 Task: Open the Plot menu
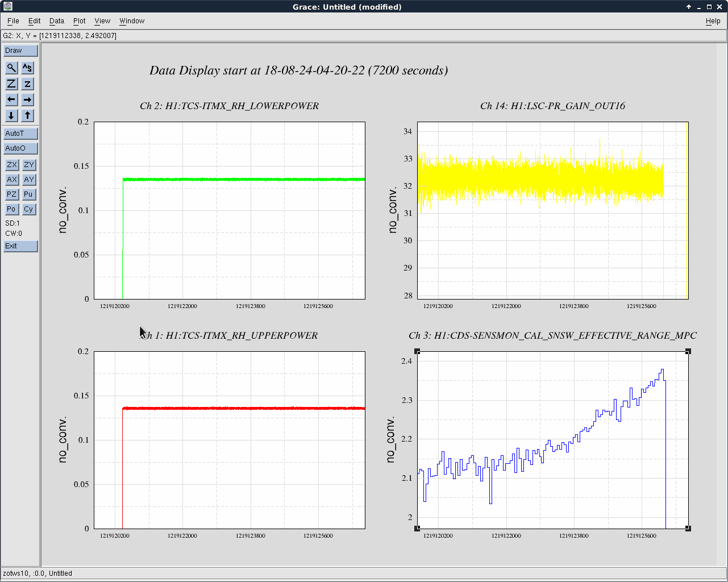(79, 21)
